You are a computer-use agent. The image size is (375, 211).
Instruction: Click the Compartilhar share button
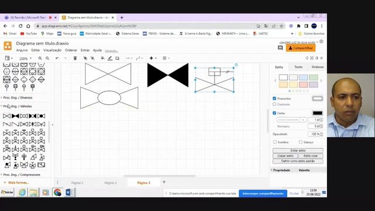[301, 48]
